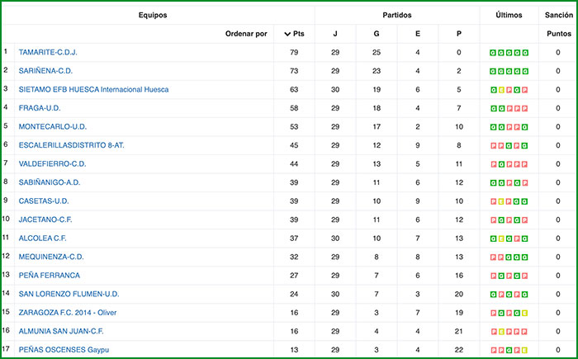Sort table by Pts column arrow
Viewport: 578px width, 359px height.
(287, 34)
